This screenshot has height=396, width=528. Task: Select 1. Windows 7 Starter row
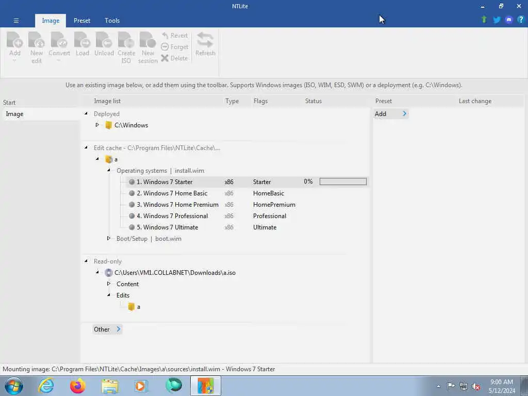247,182
